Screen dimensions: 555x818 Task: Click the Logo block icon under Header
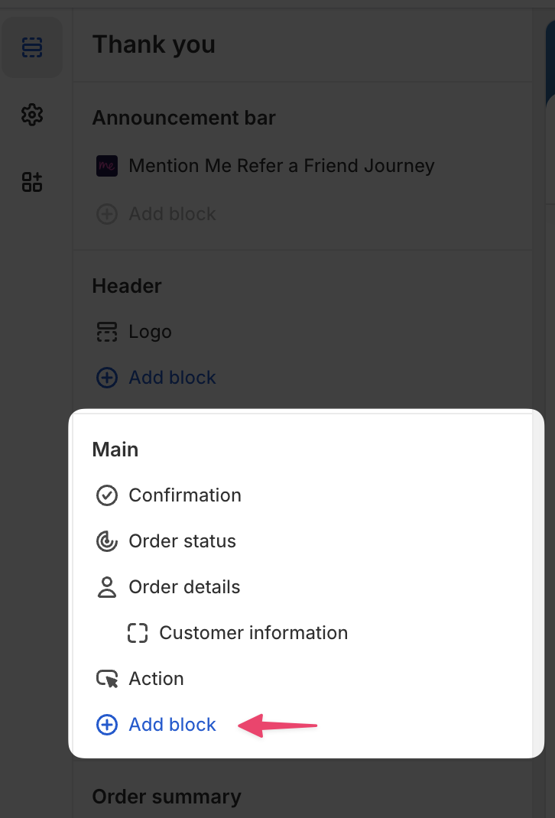pos(107,332)
